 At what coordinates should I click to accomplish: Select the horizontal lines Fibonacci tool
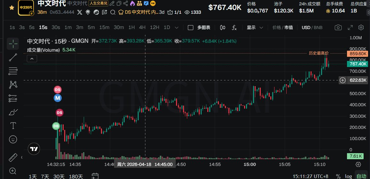[13, 71]
